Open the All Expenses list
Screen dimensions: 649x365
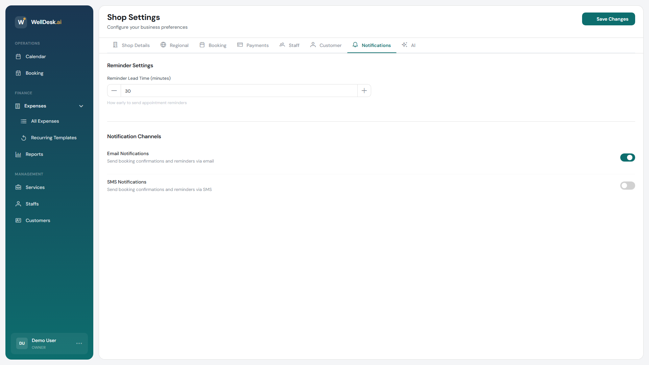(45, 121)
